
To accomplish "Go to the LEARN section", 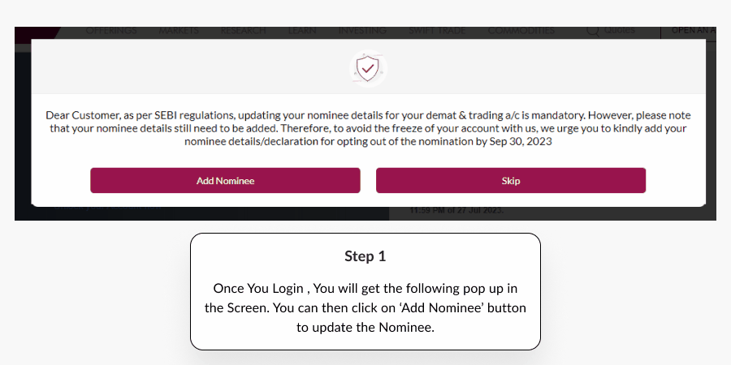I will pyautogui.click(x=301, y=31).
